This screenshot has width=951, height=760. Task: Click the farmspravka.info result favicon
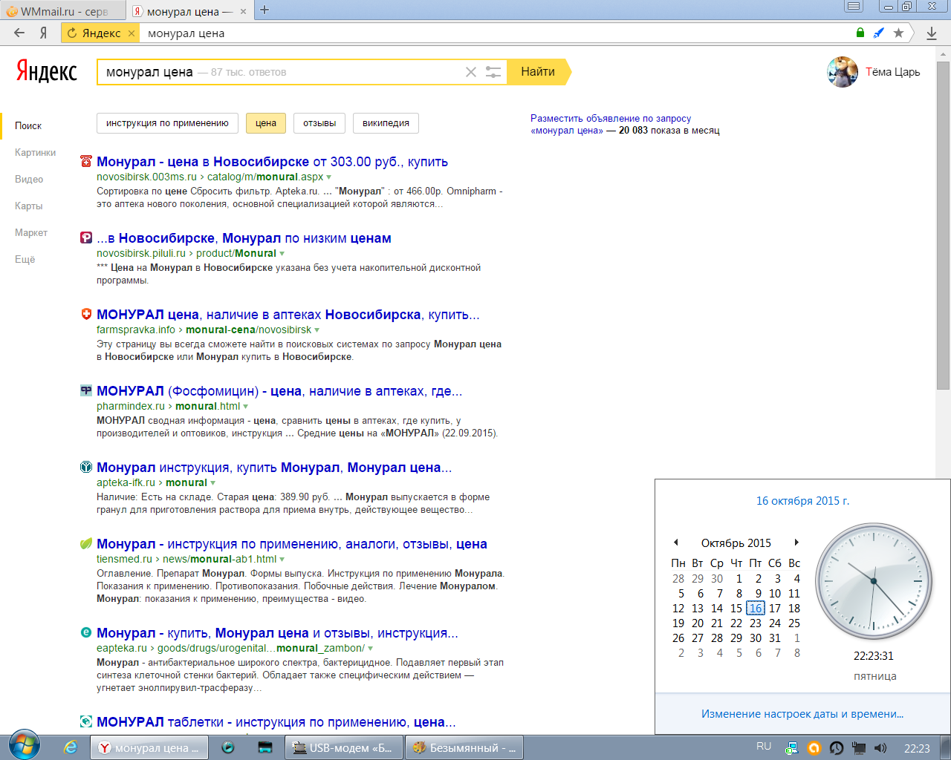(86, 314)
